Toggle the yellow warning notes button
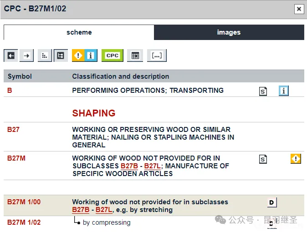Screen dimensions: 307x232 78,55
